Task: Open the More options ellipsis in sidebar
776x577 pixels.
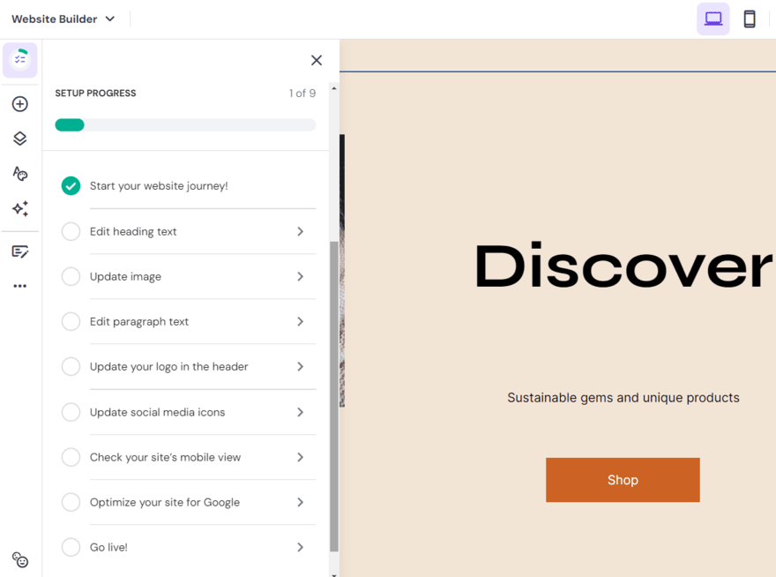Action: [19, 285]
